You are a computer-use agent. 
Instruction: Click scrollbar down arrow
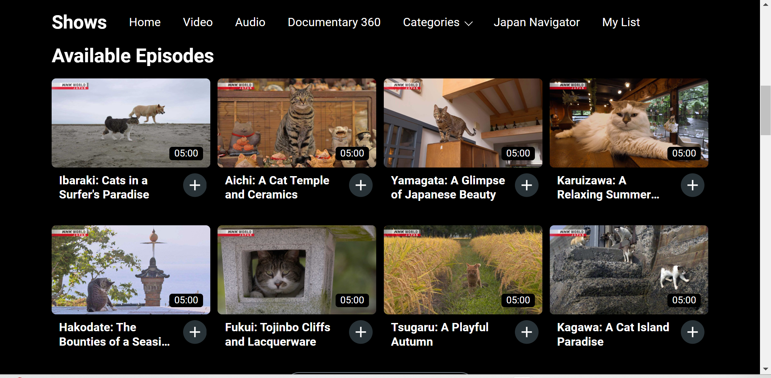click(765, 369)
